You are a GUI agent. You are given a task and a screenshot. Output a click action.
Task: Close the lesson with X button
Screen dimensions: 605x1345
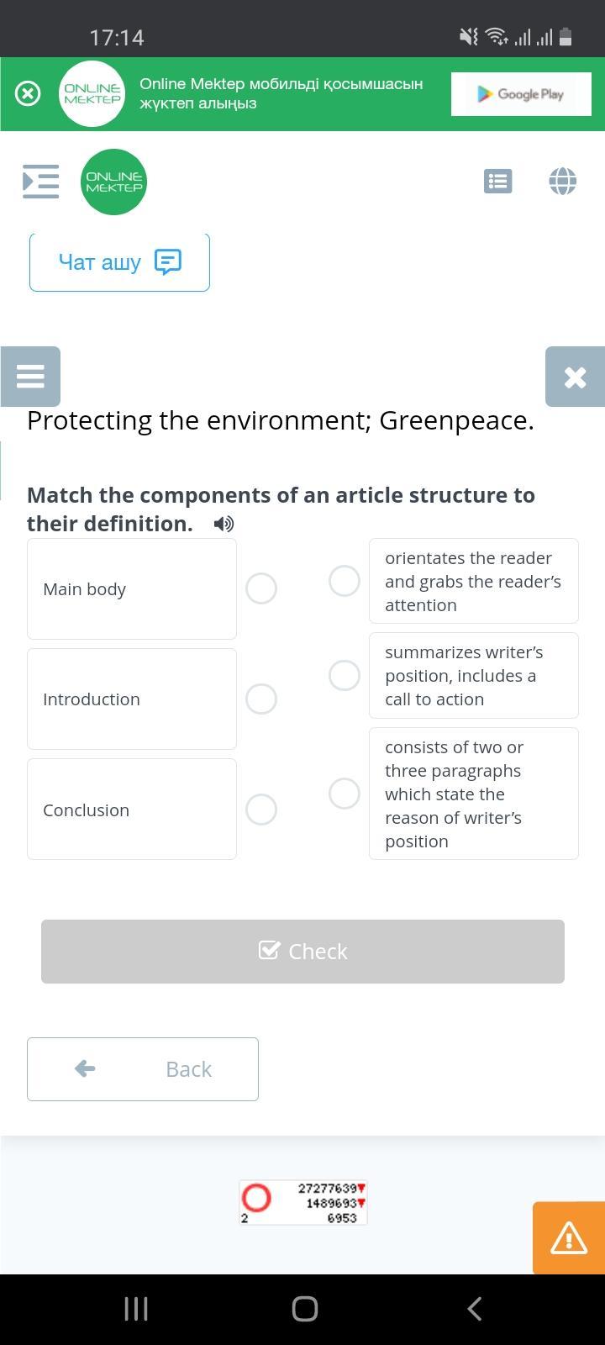coord(575,377)
